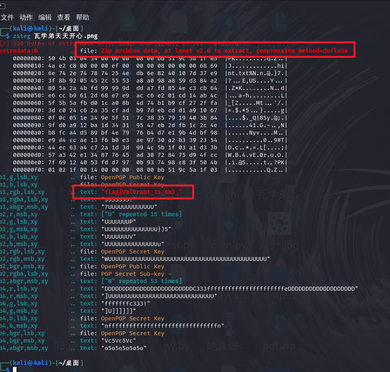
Task: Open the 文件 menu
Action: coord(7,17)
